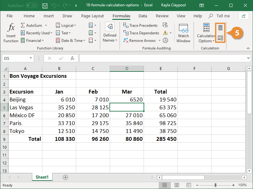Open Defined Names dropdown
253x189 pixels.
point(110,33)
